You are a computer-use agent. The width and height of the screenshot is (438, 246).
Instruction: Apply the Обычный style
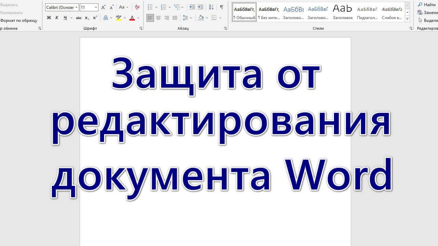tap(244, 12)
